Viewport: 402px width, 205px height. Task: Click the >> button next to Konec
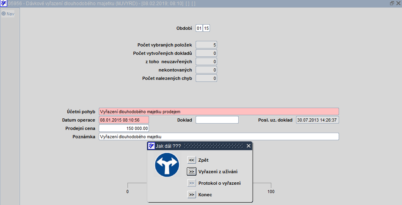(x=192, y=195)
